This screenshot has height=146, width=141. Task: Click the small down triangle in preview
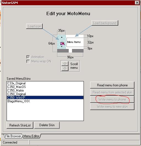pyautogui.click(x=62, y=46)
